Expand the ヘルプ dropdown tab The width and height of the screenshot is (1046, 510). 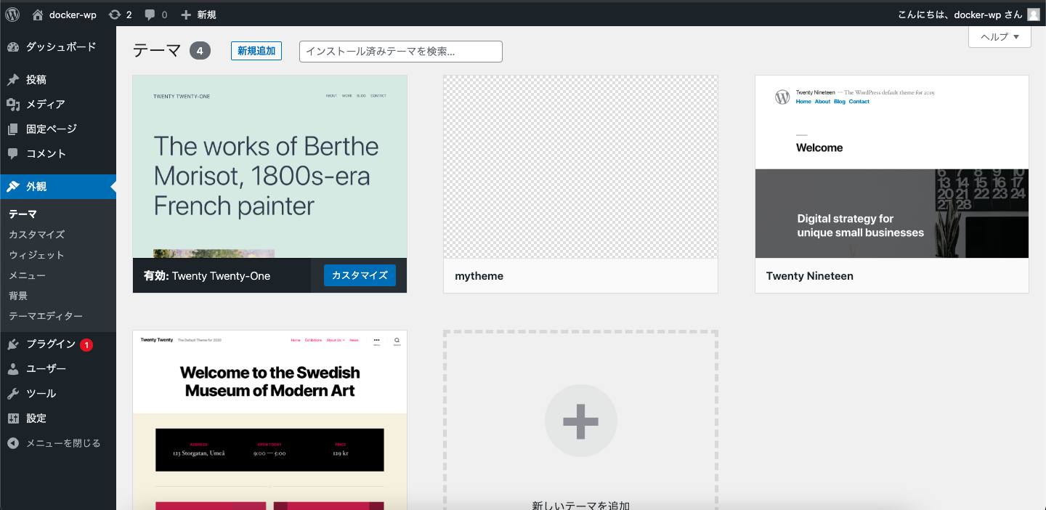[x=1000, y=37]
